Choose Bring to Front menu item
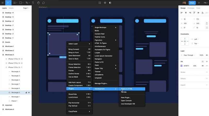The height and width of the screenshot is (116, 209). [x=79, y=53]
